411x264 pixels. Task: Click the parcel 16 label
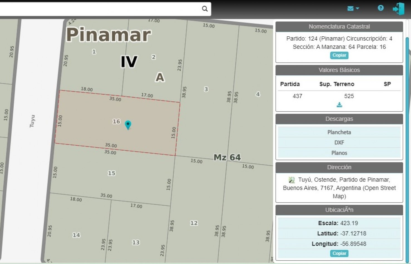pyautogui.click(x=116, y=121)
